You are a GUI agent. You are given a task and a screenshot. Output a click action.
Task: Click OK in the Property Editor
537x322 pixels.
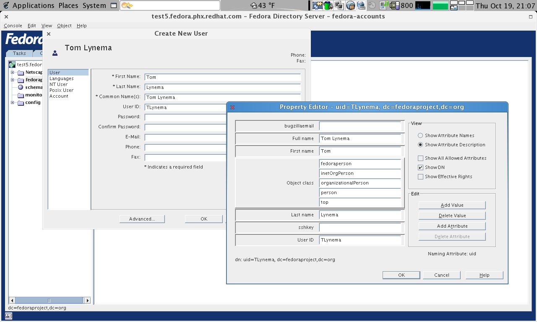click(x=401, y=275)
